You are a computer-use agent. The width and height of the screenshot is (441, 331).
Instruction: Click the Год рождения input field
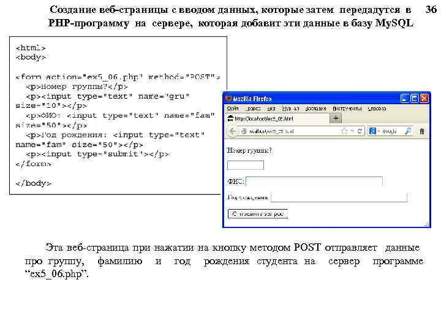pyautogui.click(x=339, y=197)
